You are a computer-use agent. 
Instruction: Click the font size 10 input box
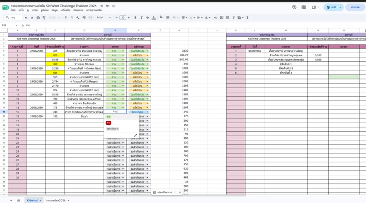123,18
